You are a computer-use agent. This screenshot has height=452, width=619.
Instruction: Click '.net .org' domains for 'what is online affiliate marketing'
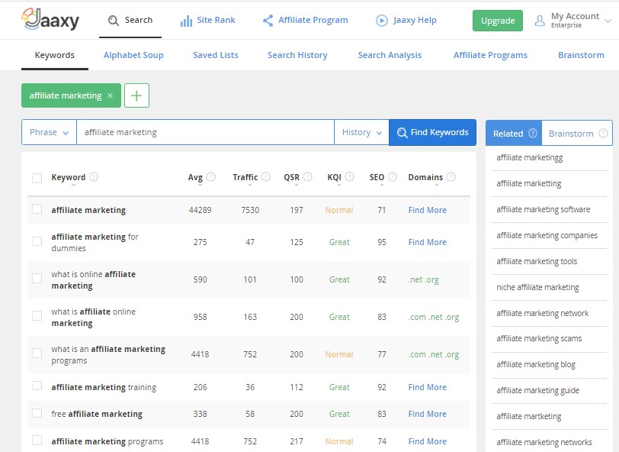(x=424, y=279)
